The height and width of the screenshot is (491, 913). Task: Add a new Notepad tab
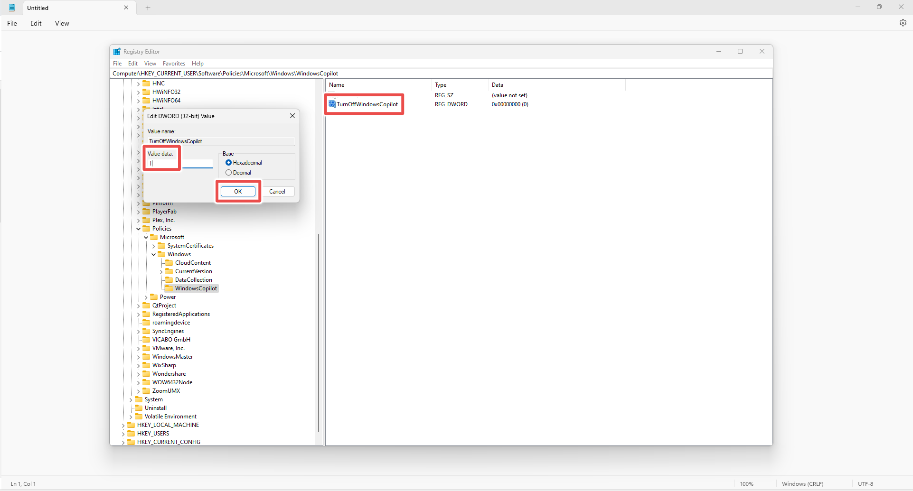(x=148, y=8)
